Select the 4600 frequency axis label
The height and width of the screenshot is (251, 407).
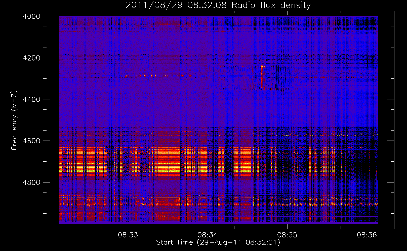pyautogui.click(x=31, y=141)
